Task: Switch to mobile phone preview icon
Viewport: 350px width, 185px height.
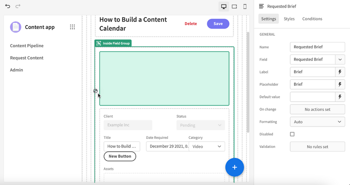Action: tap(245, 7)
